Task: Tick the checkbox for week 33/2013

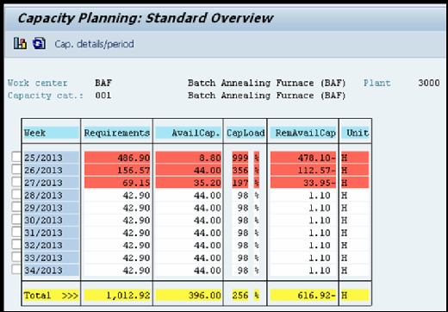Action: click(16, 257)
